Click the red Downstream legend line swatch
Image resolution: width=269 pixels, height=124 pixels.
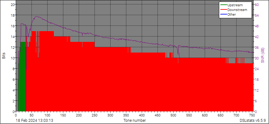[x=223, y=10]
